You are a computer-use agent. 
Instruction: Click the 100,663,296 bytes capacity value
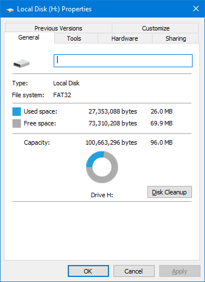pyautogui.click(x=111, y=142)
